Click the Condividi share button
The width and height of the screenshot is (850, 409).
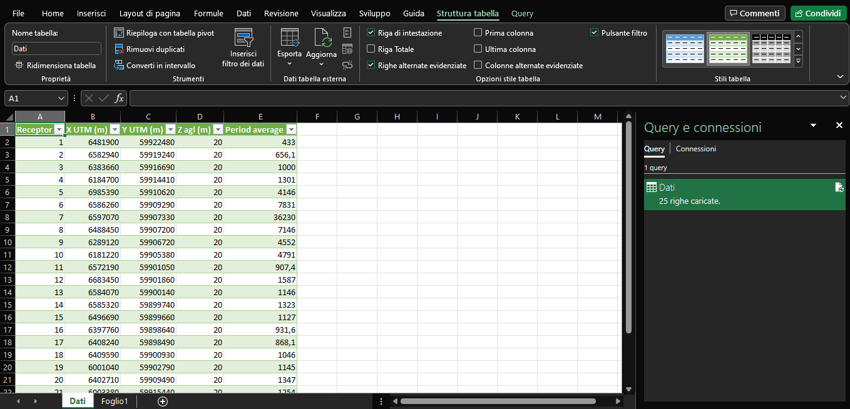coord(818,13)
